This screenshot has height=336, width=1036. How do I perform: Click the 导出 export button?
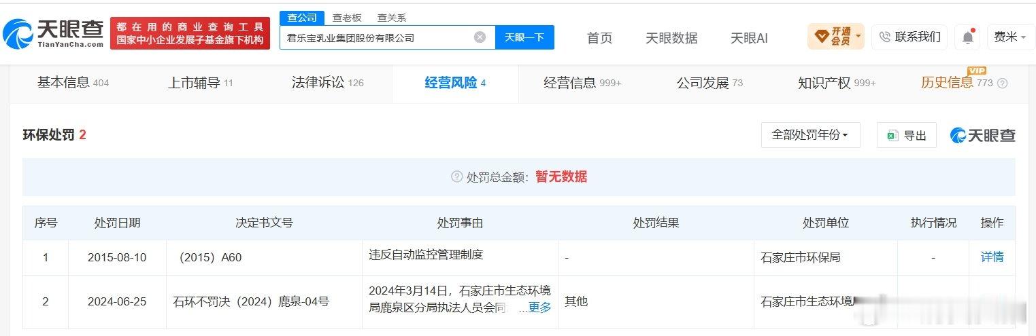point(907,135)
